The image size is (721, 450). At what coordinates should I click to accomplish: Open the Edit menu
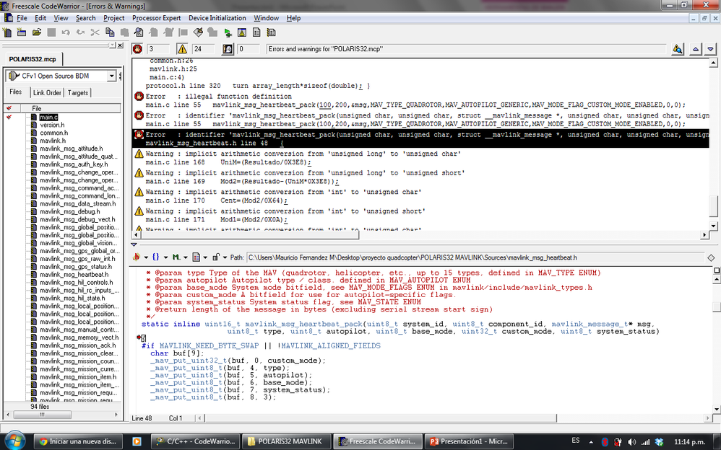(x=40, y=18)
